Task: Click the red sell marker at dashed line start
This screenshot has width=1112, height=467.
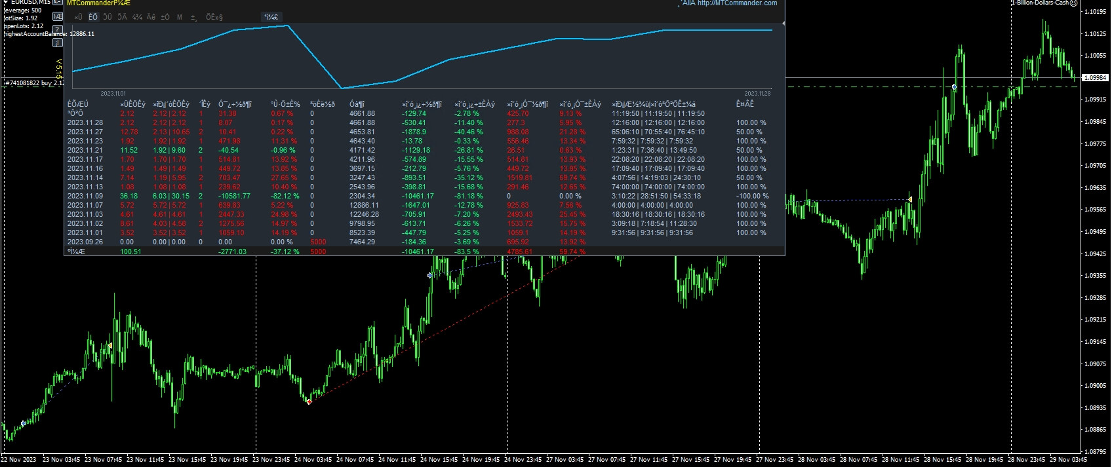Action: tap(309, 401)
